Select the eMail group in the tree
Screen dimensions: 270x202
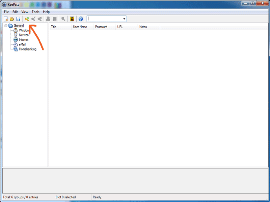click(x=22, y=44)
